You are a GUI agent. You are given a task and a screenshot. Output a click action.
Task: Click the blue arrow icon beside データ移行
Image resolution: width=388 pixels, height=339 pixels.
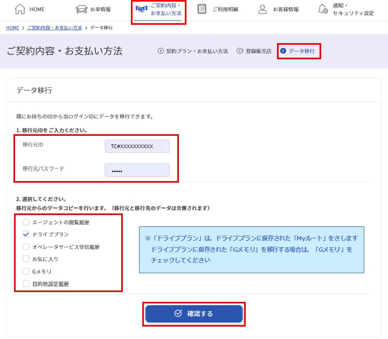[x=283, y=51]
